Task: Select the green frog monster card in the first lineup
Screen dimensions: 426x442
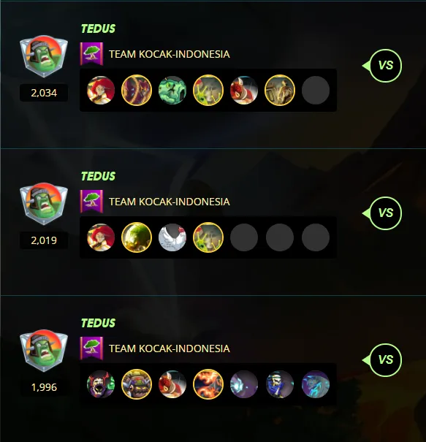Action: click(x=172, y=90)
